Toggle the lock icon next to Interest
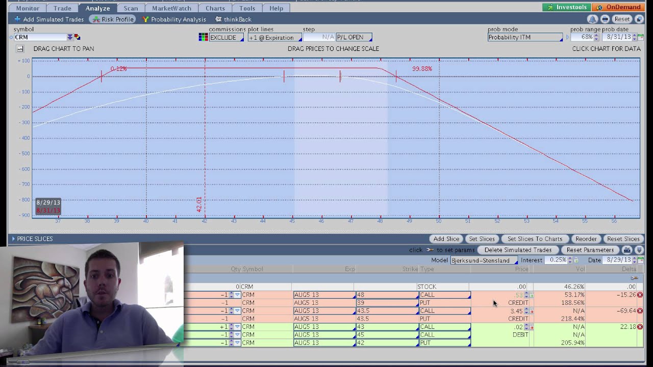 pyautogui.click(x=575, y=260)
